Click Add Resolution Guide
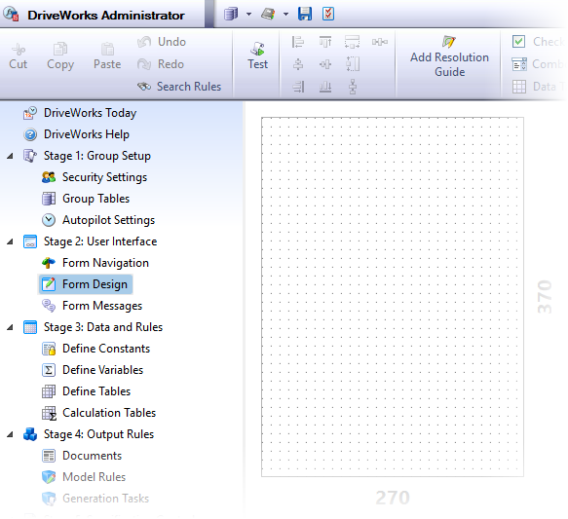The width and height of the screenshot is (568, 519). click(x=449, y=56)
